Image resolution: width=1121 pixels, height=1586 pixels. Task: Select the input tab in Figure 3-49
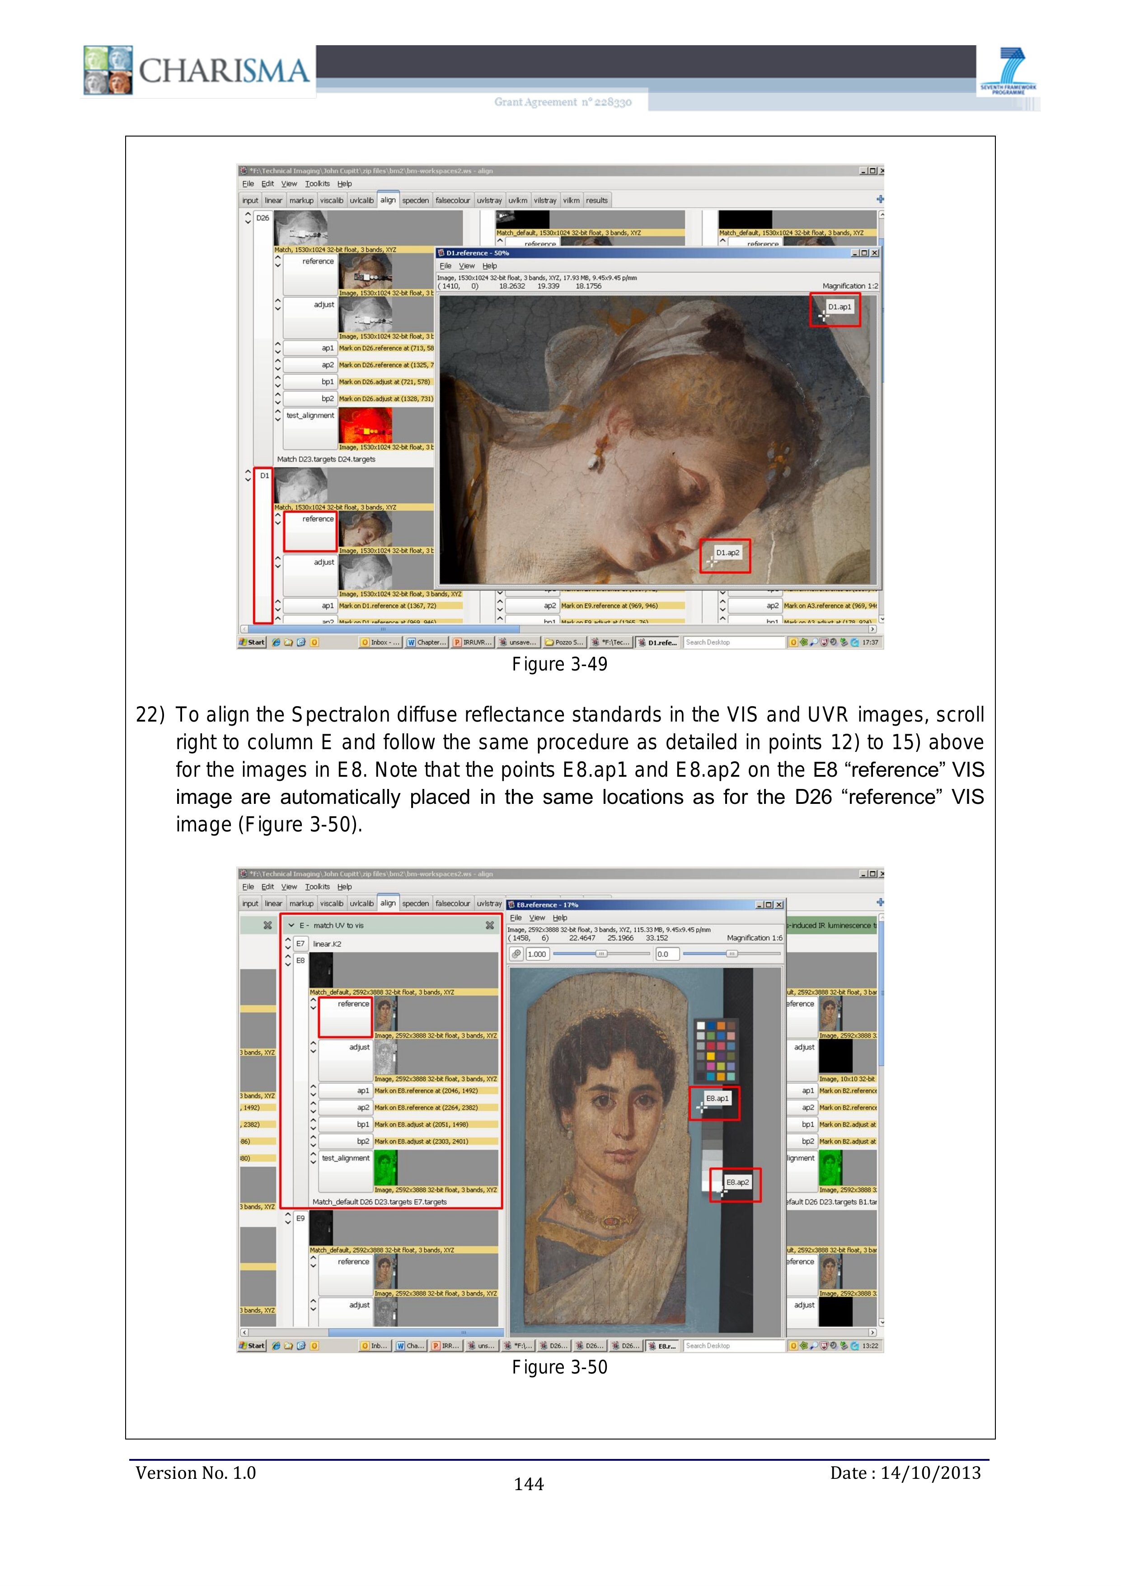250,200
